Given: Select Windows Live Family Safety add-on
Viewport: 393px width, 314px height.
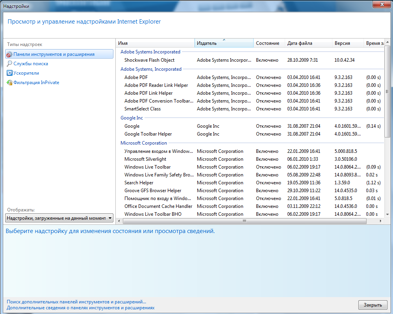Looking at the screenshot, I should point(250,175).
